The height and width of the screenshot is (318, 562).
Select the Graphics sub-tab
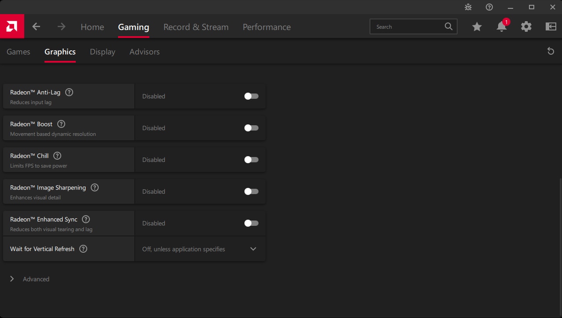60,52
